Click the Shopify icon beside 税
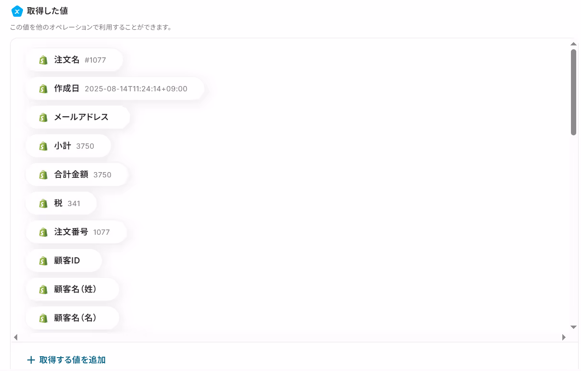Screen dimensions: 581x371 pyautogui.click(x=44, y=204)
